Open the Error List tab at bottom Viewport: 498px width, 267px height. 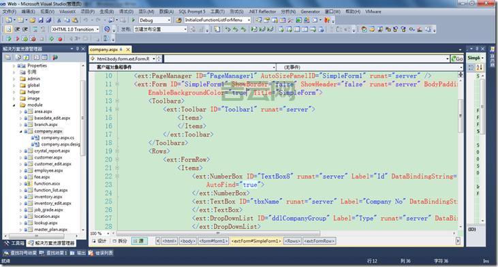pyautogui.click(x=101, y=253)
